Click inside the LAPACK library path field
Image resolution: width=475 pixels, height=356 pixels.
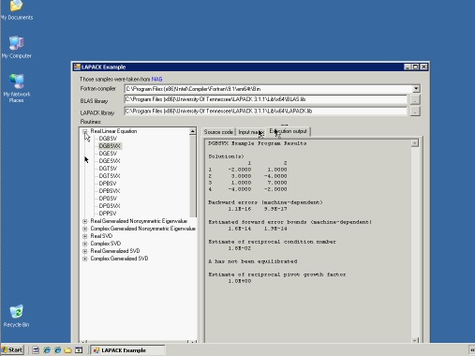265,111
